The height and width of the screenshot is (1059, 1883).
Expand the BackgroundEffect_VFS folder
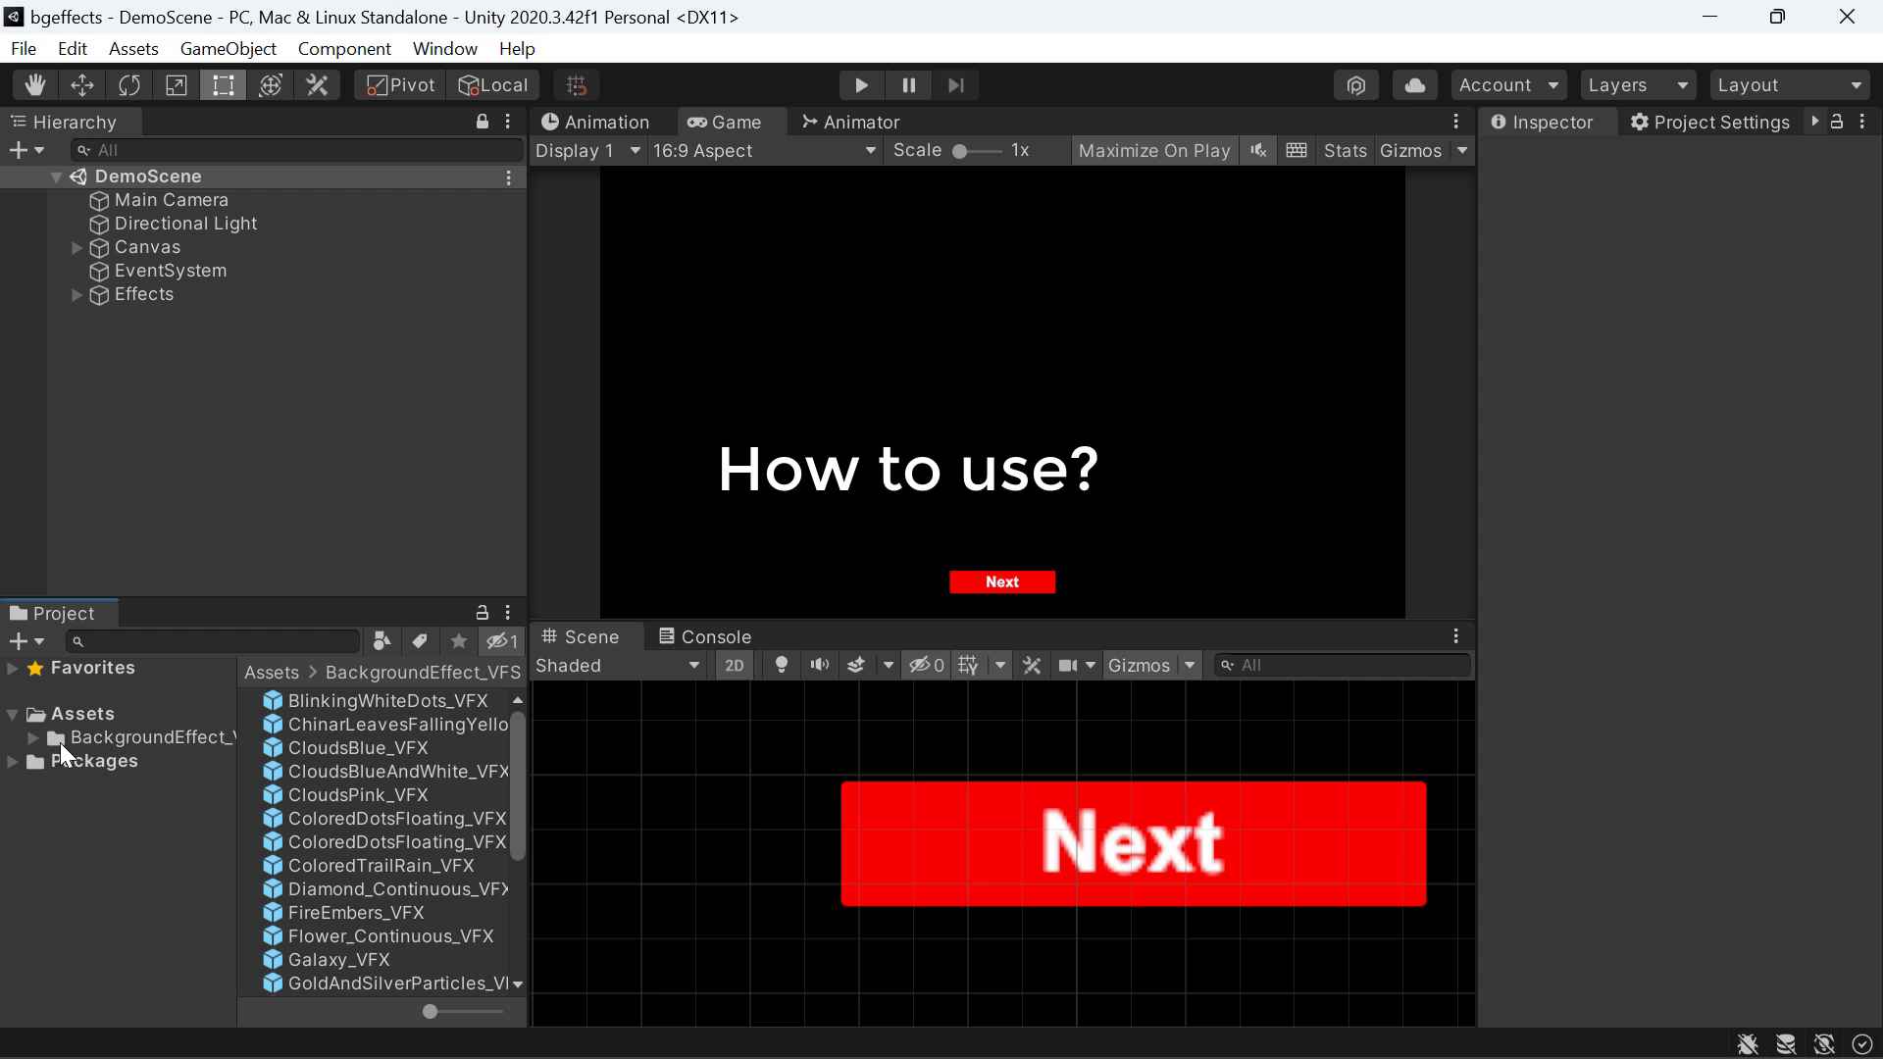click(x=32, y=737)
